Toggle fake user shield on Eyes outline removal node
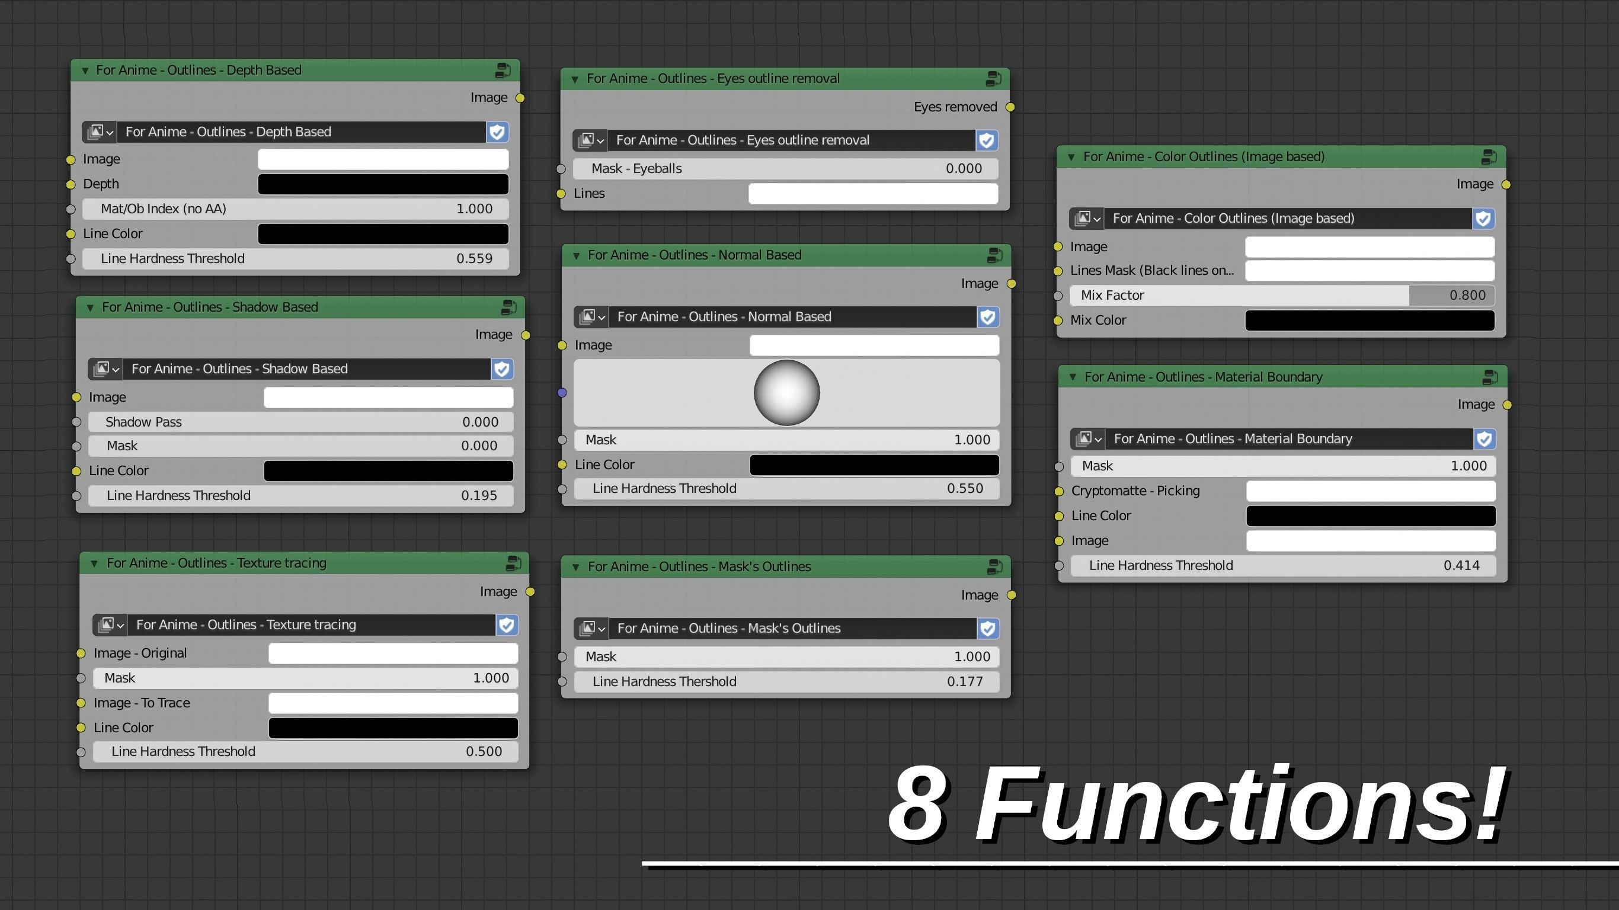This screenshot has width=1619, height=910. (x=987, y=140)
